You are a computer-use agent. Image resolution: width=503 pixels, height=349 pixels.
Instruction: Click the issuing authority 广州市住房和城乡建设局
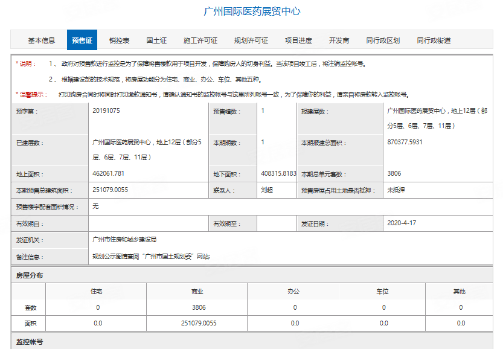(124, 240)
